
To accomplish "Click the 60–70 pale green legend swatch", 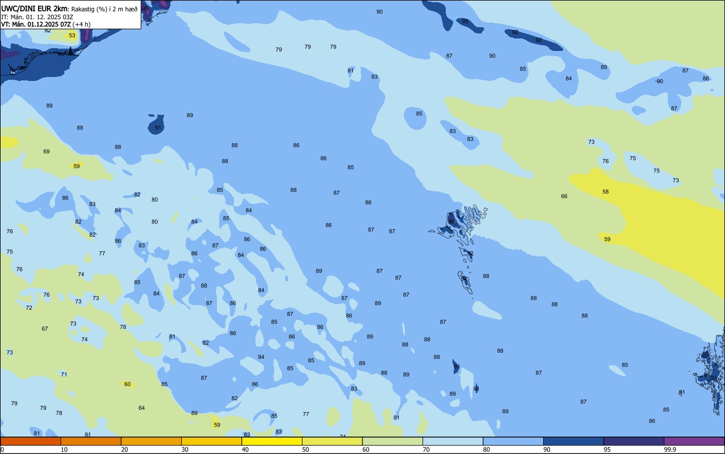I will coord(393,441).
